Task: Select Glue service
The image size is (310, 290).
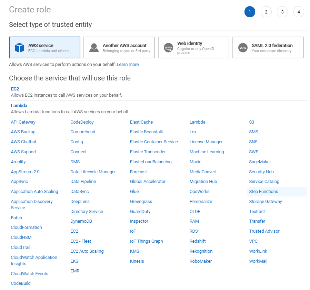Action: pos(134,192)
